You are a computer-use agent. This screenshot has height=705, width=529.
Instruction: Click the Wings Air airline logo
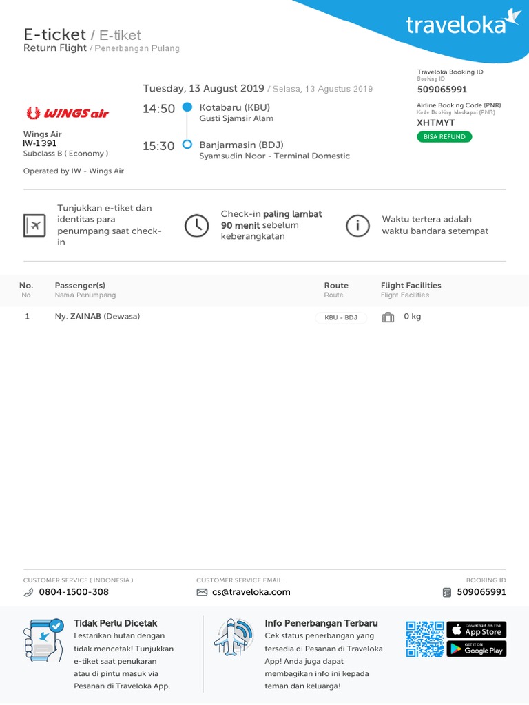(68, 113)
